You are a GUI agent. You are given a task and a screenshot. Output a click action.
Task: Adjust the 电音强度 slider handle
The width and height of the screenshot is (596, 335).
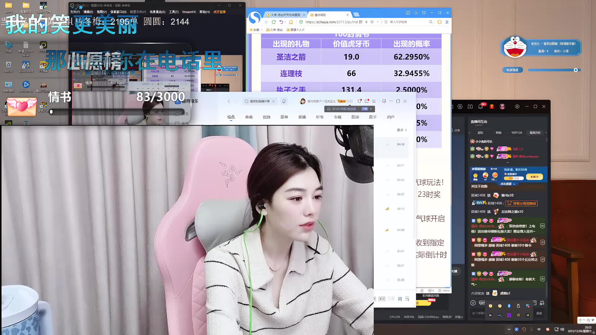click(x=576, y=70)
